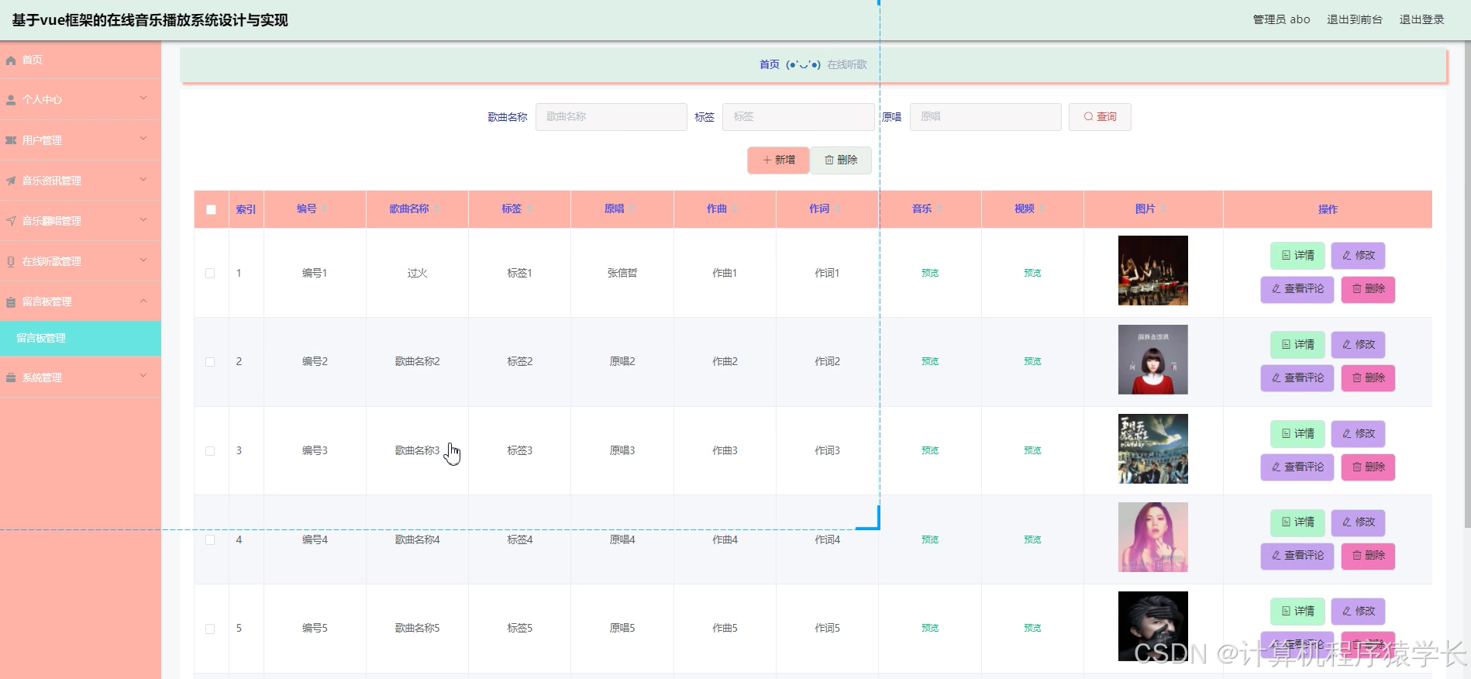Expand 在线听歌管理 using its chevron arrow
This screenshot has width=1471, height=679.
click(x=143, y=260)
